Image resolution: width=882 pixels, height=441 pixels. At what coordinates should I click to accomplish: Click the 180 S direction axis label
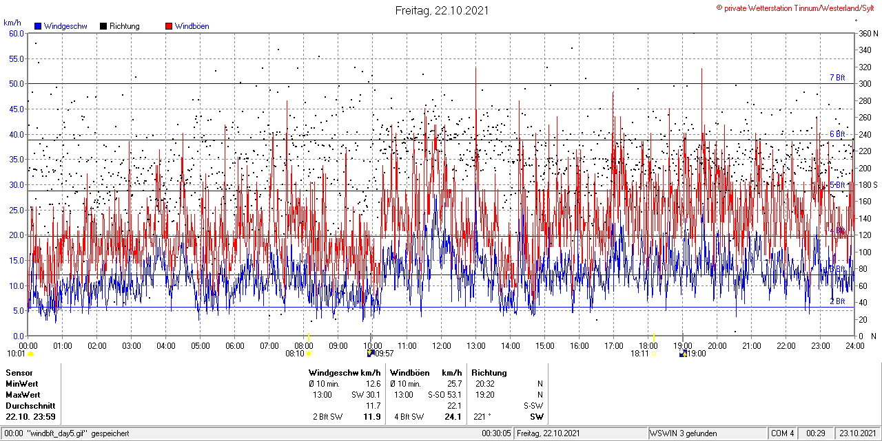868,184
